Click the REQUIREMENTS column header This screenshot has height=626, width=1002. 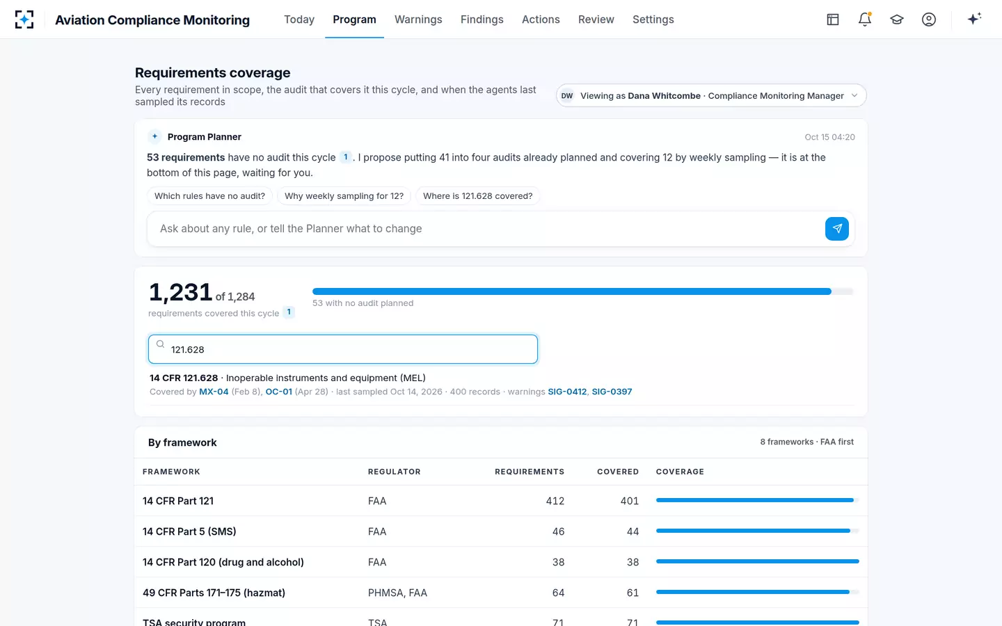pyautogui.click(x=530, y=472)
